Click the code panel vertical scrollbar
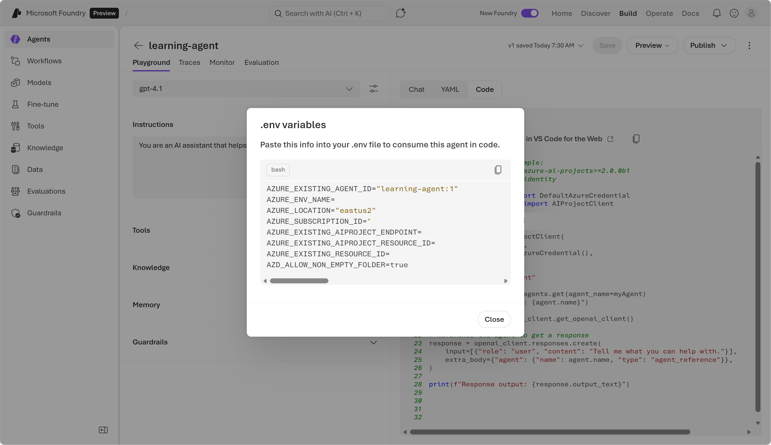This screenshot has height=445, width=771. pyautogui.click(x=758, y=287)
